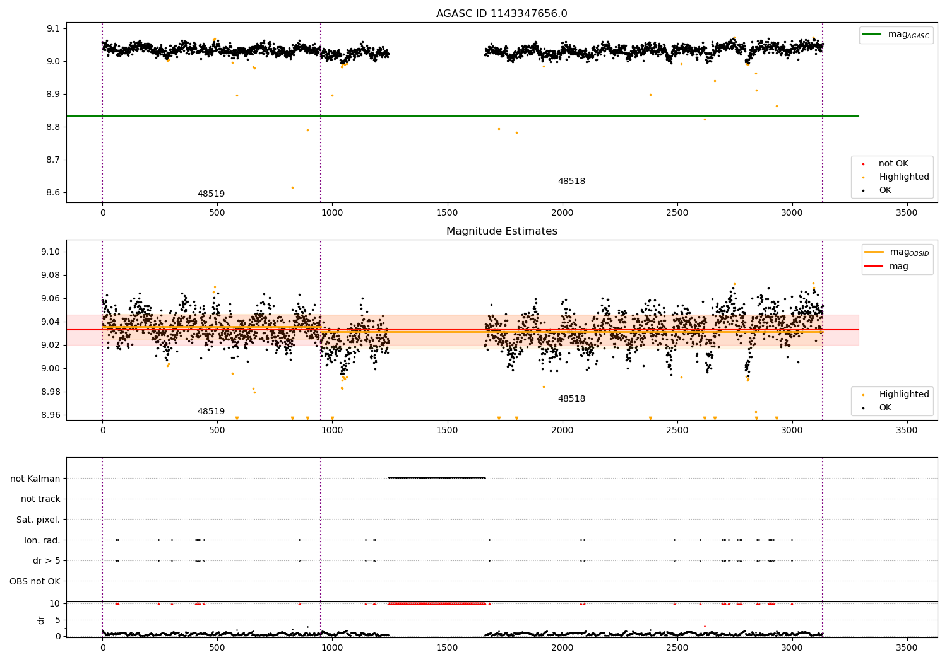The image size is (947, 662).
Task: Click the 48519 label in Magnitude Estimates plot
Action: point(211,412)
